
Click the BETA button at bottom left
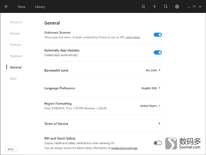click(x=11, y=149)
